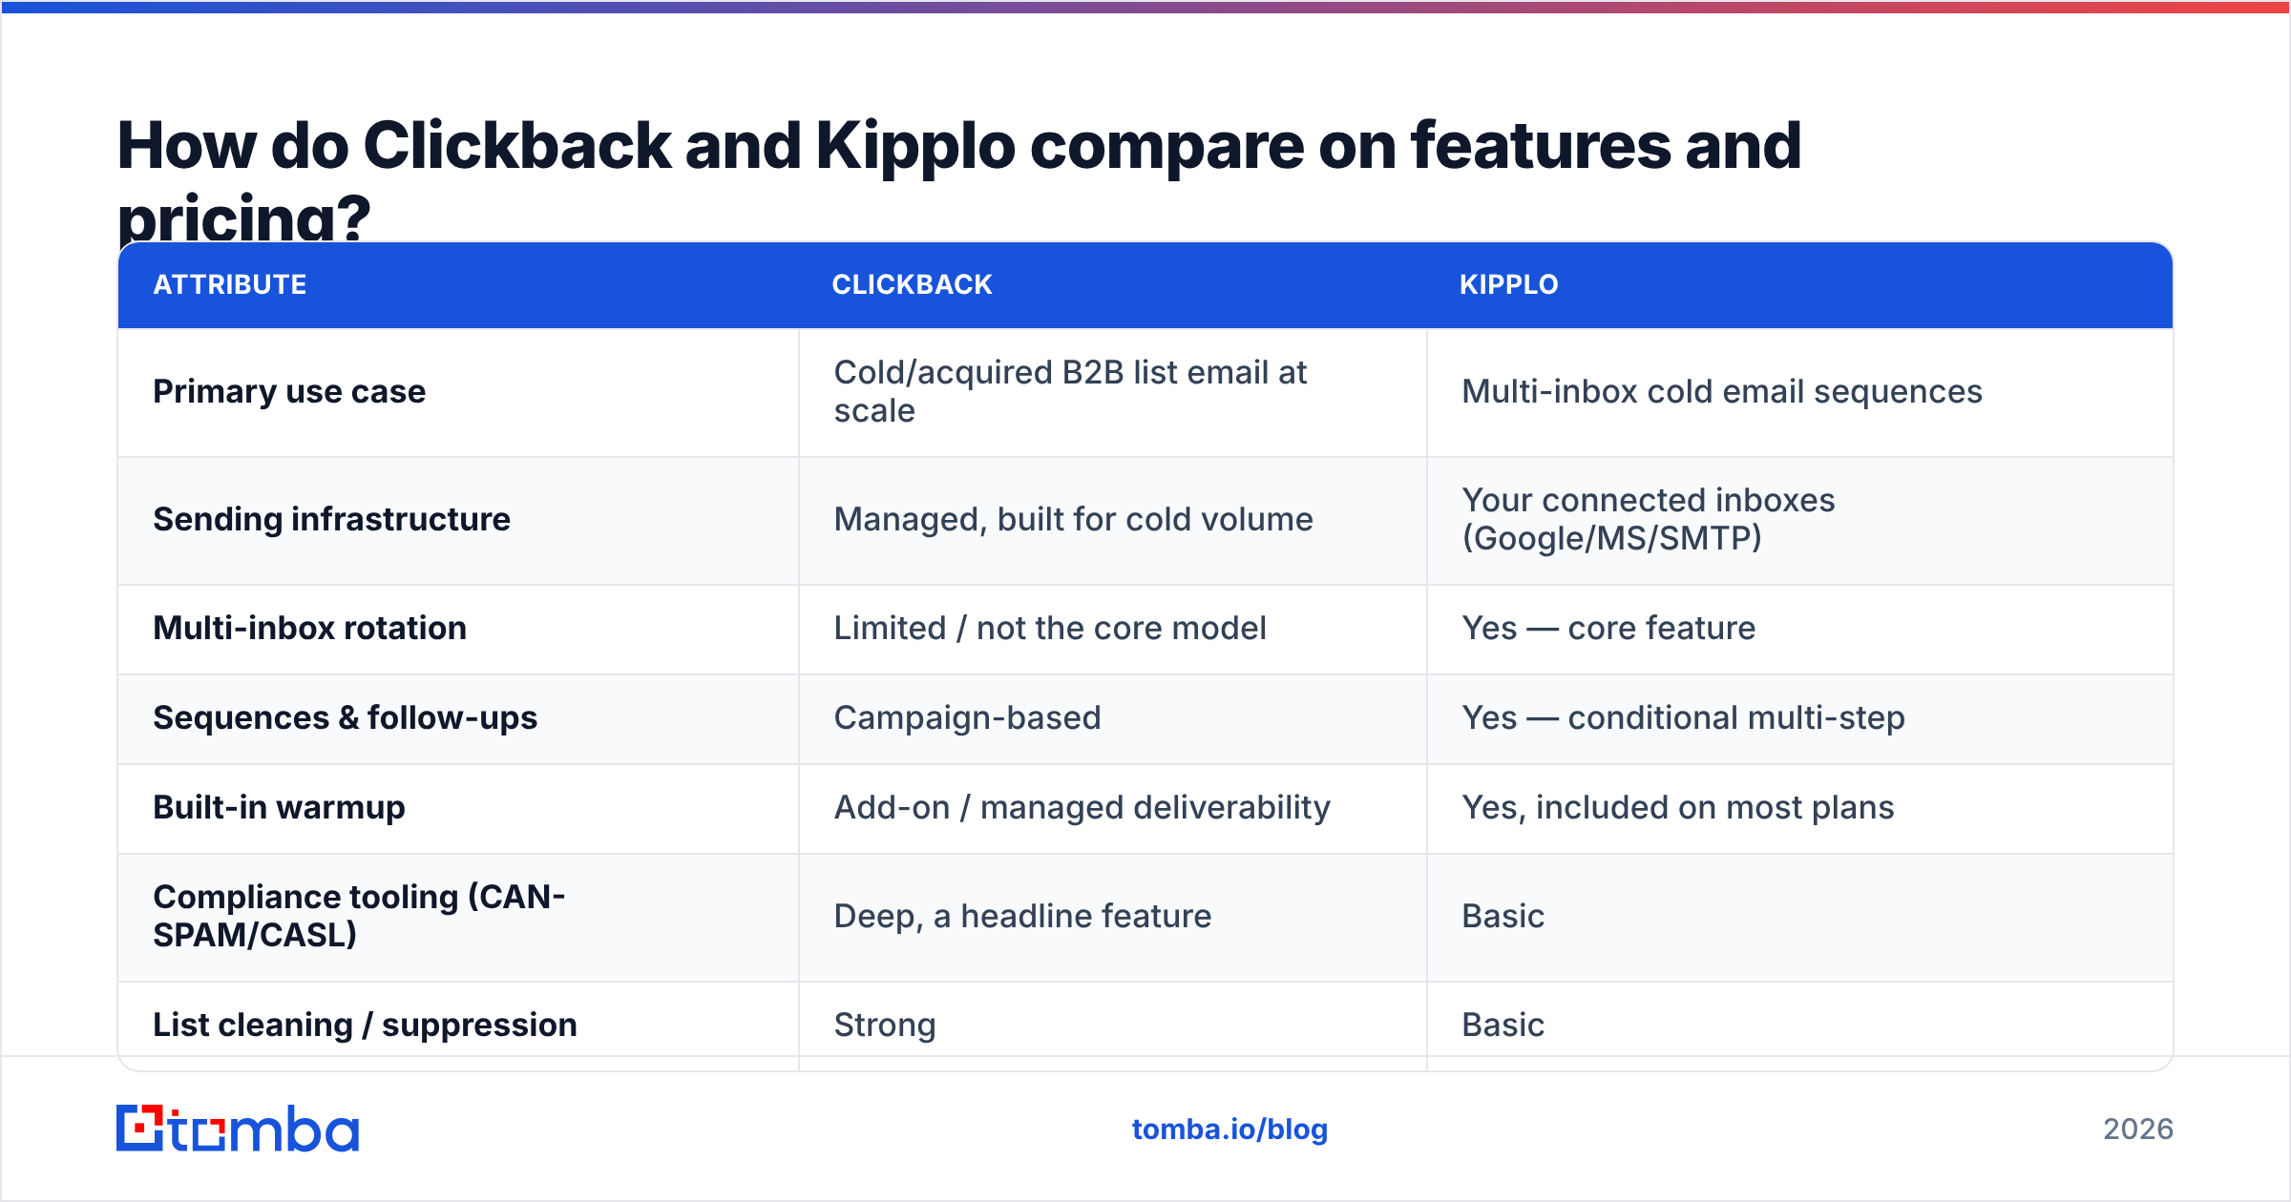Click the tomba logo
The height and width of the screenshot is (1202, 2291).
coord(238,1129)
